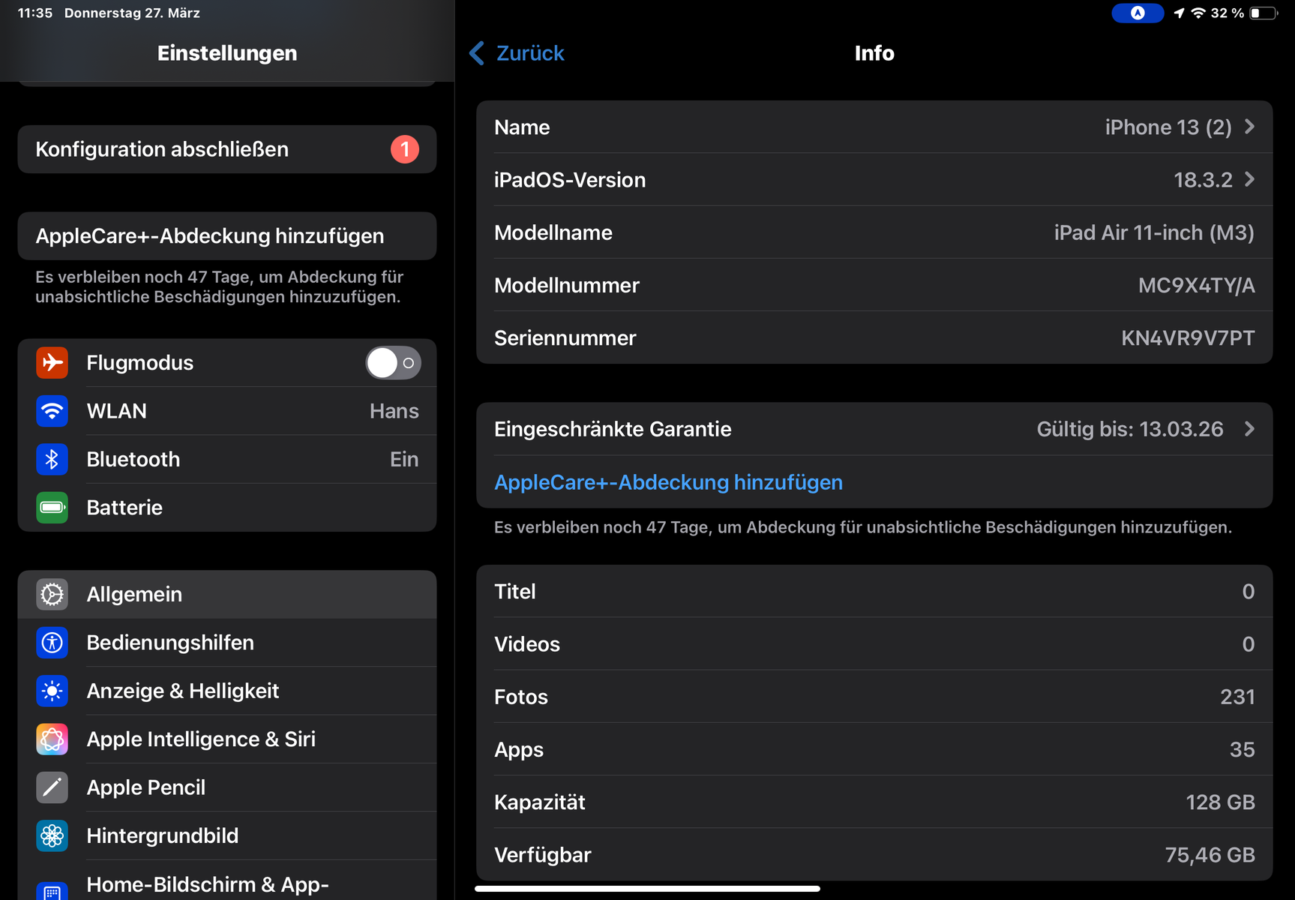This screenshot has height=900, width=1295.
Task: Enable the Flugmodus switch
Action: pyautogui.click(x=393, y=363)
